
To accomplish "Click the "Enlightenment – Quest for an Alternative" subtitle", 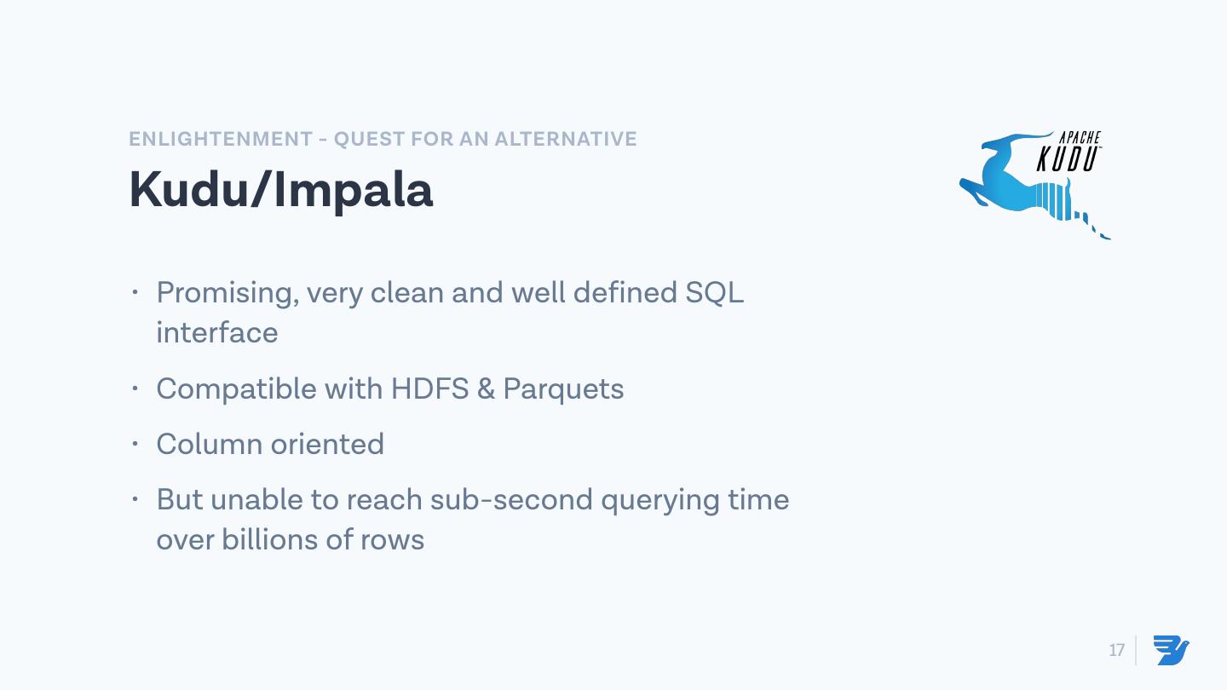I will pyautogui.click(x=383, y=139).
